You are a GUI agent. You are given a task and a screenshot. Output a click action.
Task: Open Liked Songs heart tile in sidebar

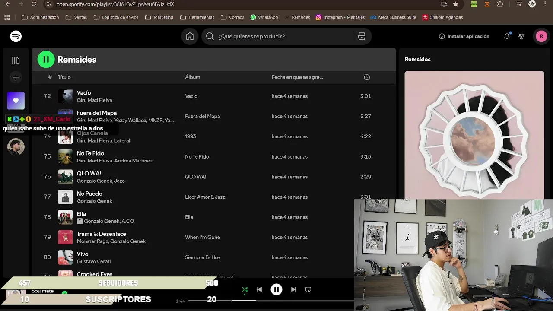coord(16,101)
